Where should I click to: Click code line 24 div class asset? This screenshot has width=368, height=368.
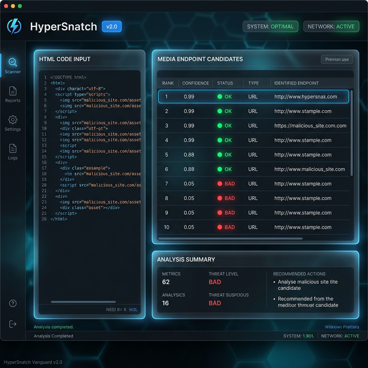[90, 208]
